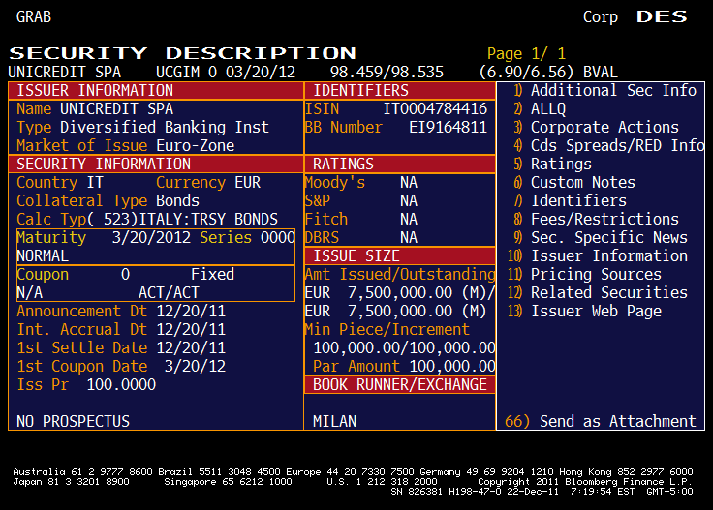Click the BB Number EI9164811
The image size is (713, 510).
pyautogui.click(x=448, y=127)
